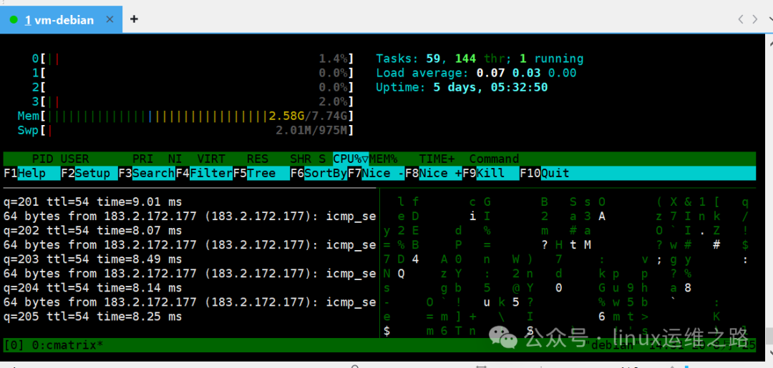Click the [0] tmux session label
Screen dimensions: 773x368
14,345
